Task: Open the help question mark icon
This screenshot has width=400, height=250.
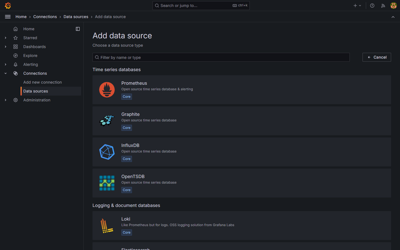Action: [x=372, y=6]
